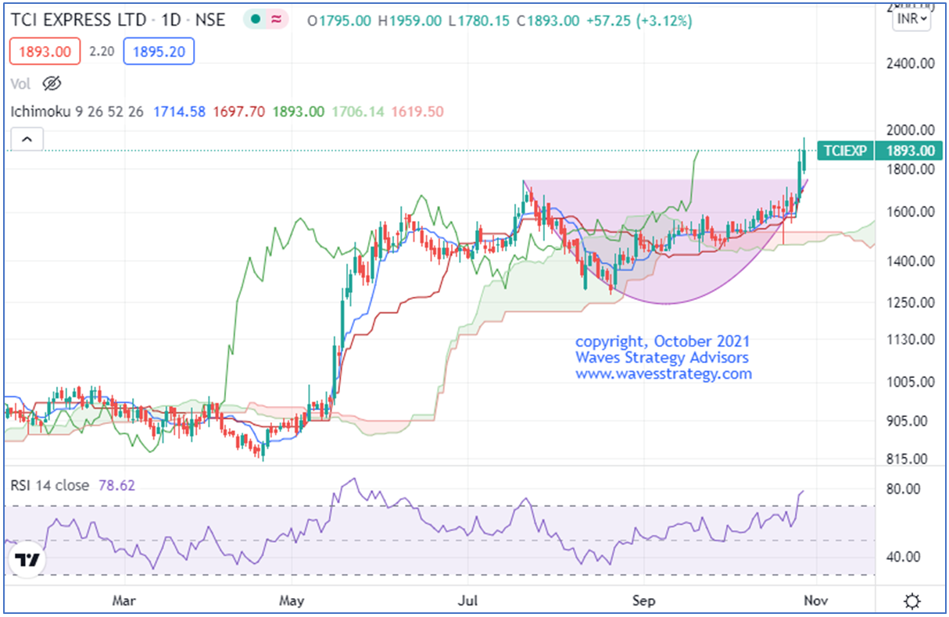The height and width of the screenshot is (617, 949).
Task: Click the Mar label on time axis
Action: tap(124, 601)
